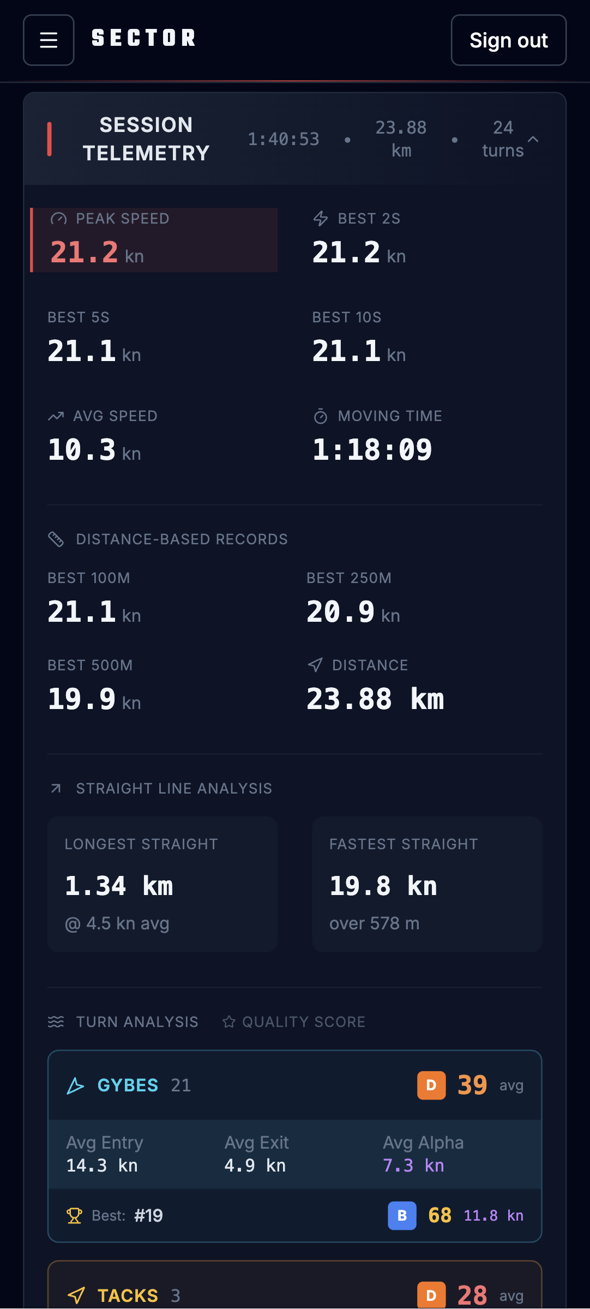The image size is (590, 1309).
Task: Select the Turn Analysis tab
Action: point(137,1022)
